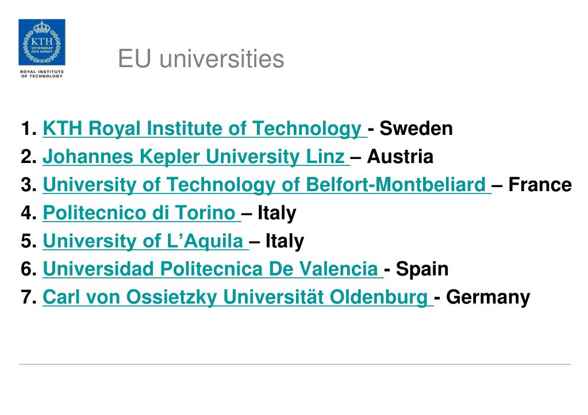Image resolution: width=588 pixels, height=415 pixels.
Task: Click 'Italy' beside University of L'Aquila
Action: tap(285, 241)
